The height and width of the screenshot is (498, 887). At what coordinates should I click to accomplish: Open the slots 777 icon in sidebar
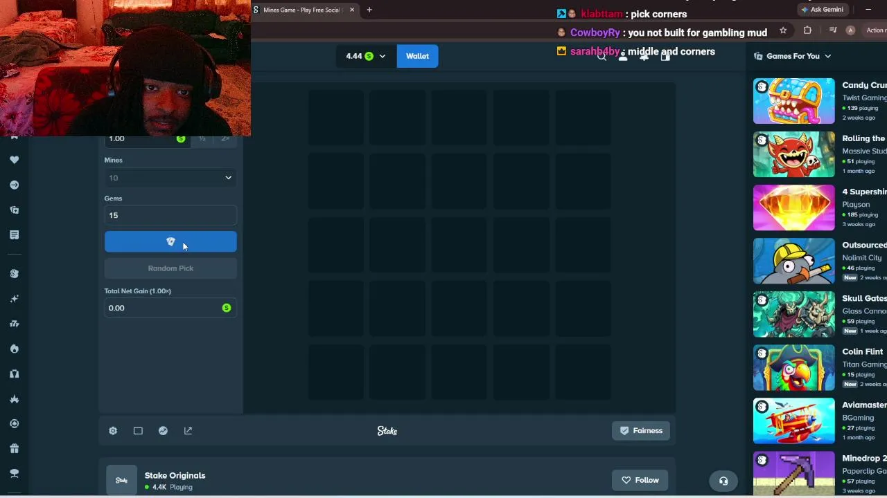click(x=14, y=324)
